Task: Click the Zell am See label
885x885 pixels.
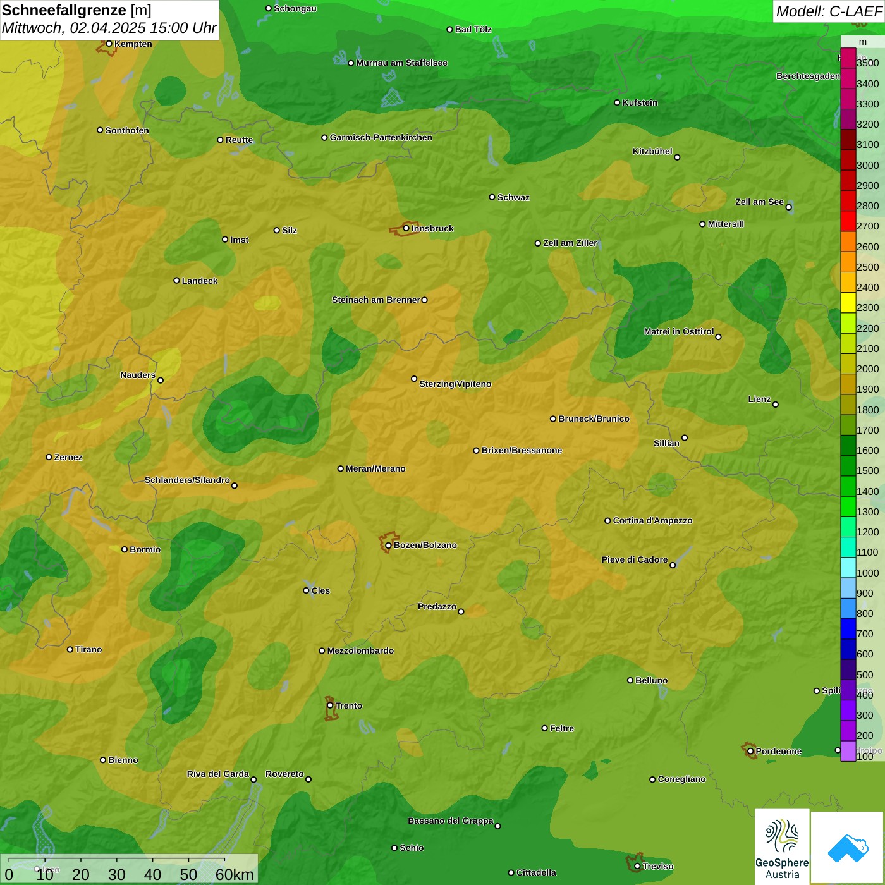Action: [759, 202]
